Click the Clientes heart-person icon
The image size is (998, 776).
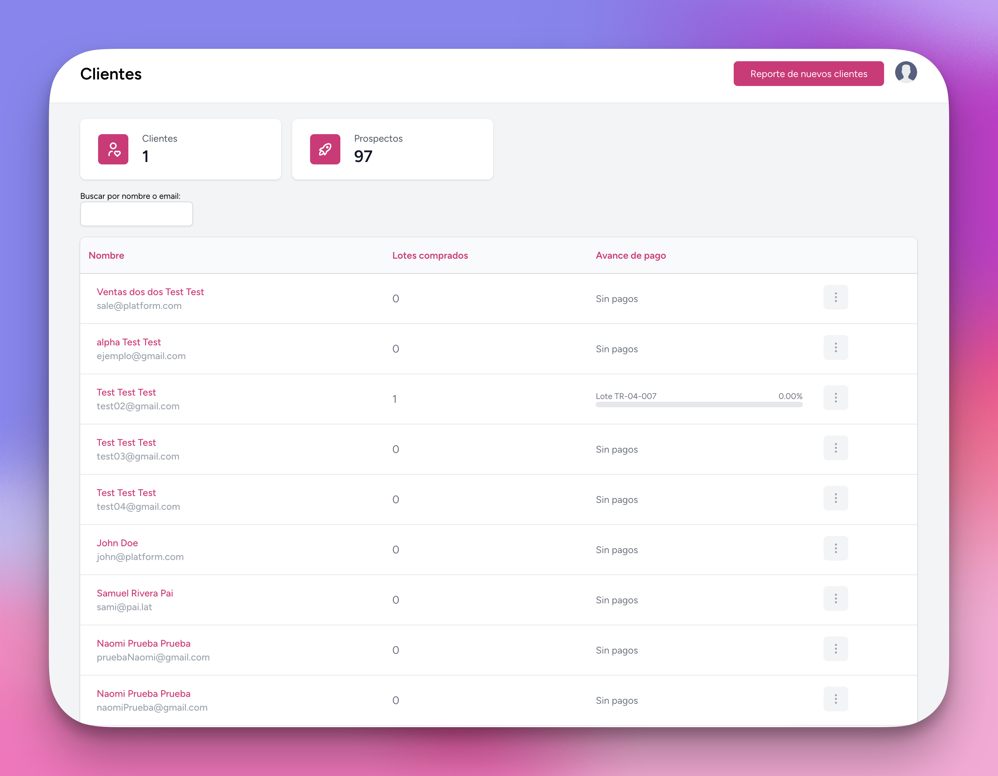click(x=113, y=149)
